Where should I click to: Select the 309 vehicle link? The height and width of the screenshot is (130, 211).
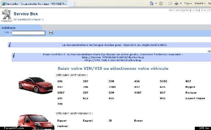pyautogui.click(x=111, y=93)
